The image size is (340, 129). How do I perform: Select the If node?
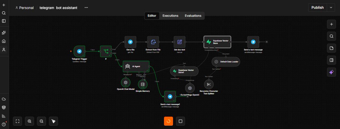click(x=106, y=51)
